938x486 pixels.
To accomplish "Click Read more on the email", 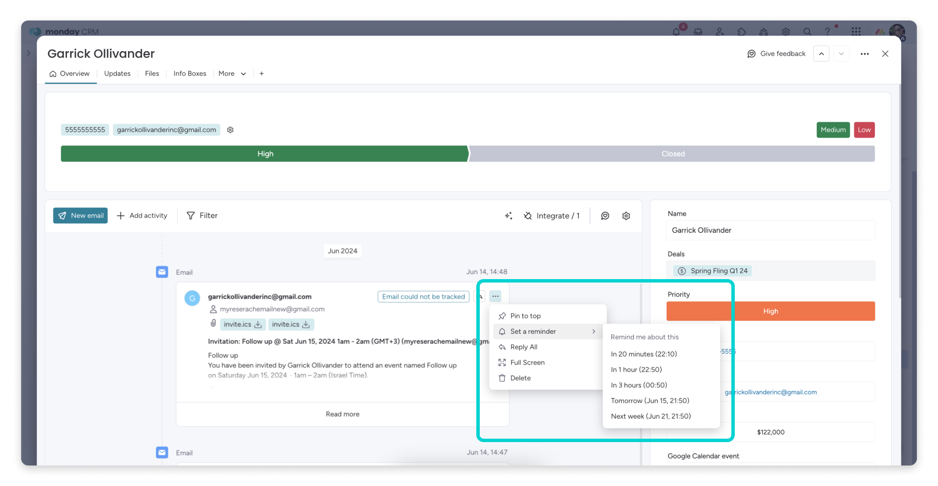I will pos(342,414).
